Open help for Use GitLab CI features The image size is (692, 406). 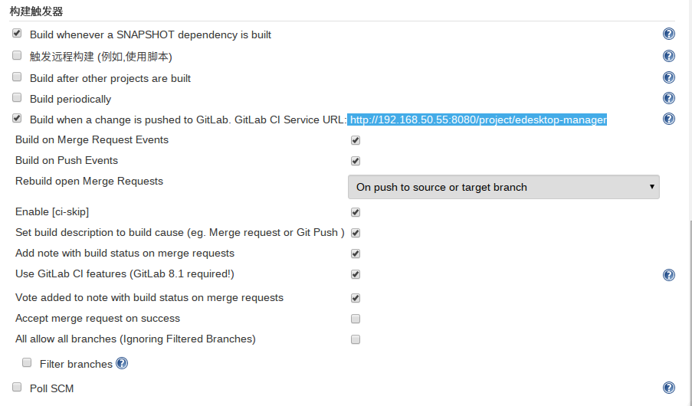click(668, 275)
